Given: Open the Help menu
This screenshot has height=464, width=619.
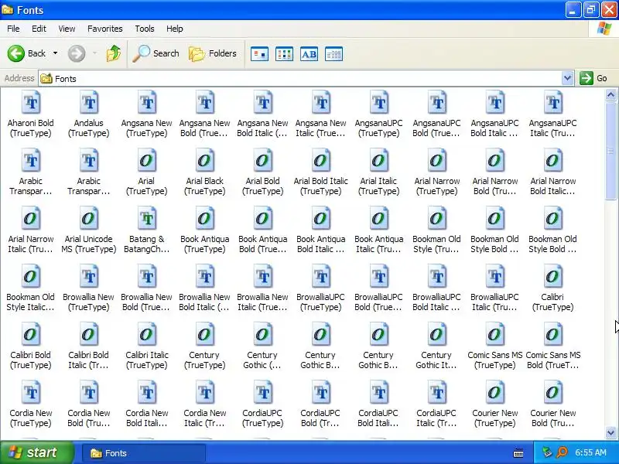Looking at the screenshot, I should [175, 29].
